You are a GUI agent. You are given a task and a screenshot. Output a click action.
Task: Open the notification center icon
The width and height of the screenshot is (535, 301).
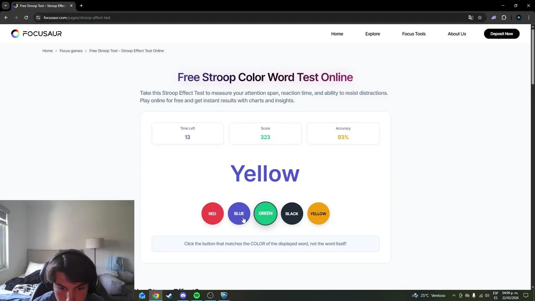pos(526,296)
